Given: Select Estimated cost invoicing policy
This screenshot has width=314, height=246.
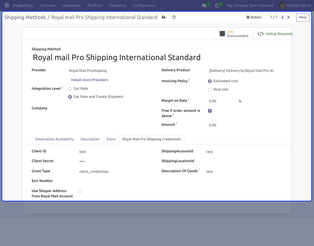Looking at the screenshot, I should [210, 81].
